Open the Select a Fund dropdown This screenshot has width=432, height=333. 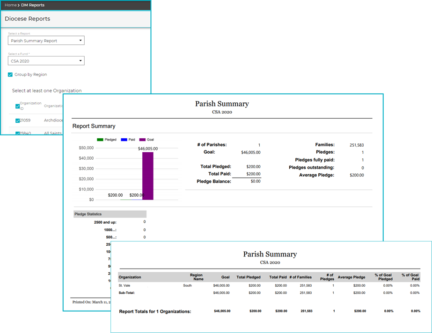pos(46,61)
